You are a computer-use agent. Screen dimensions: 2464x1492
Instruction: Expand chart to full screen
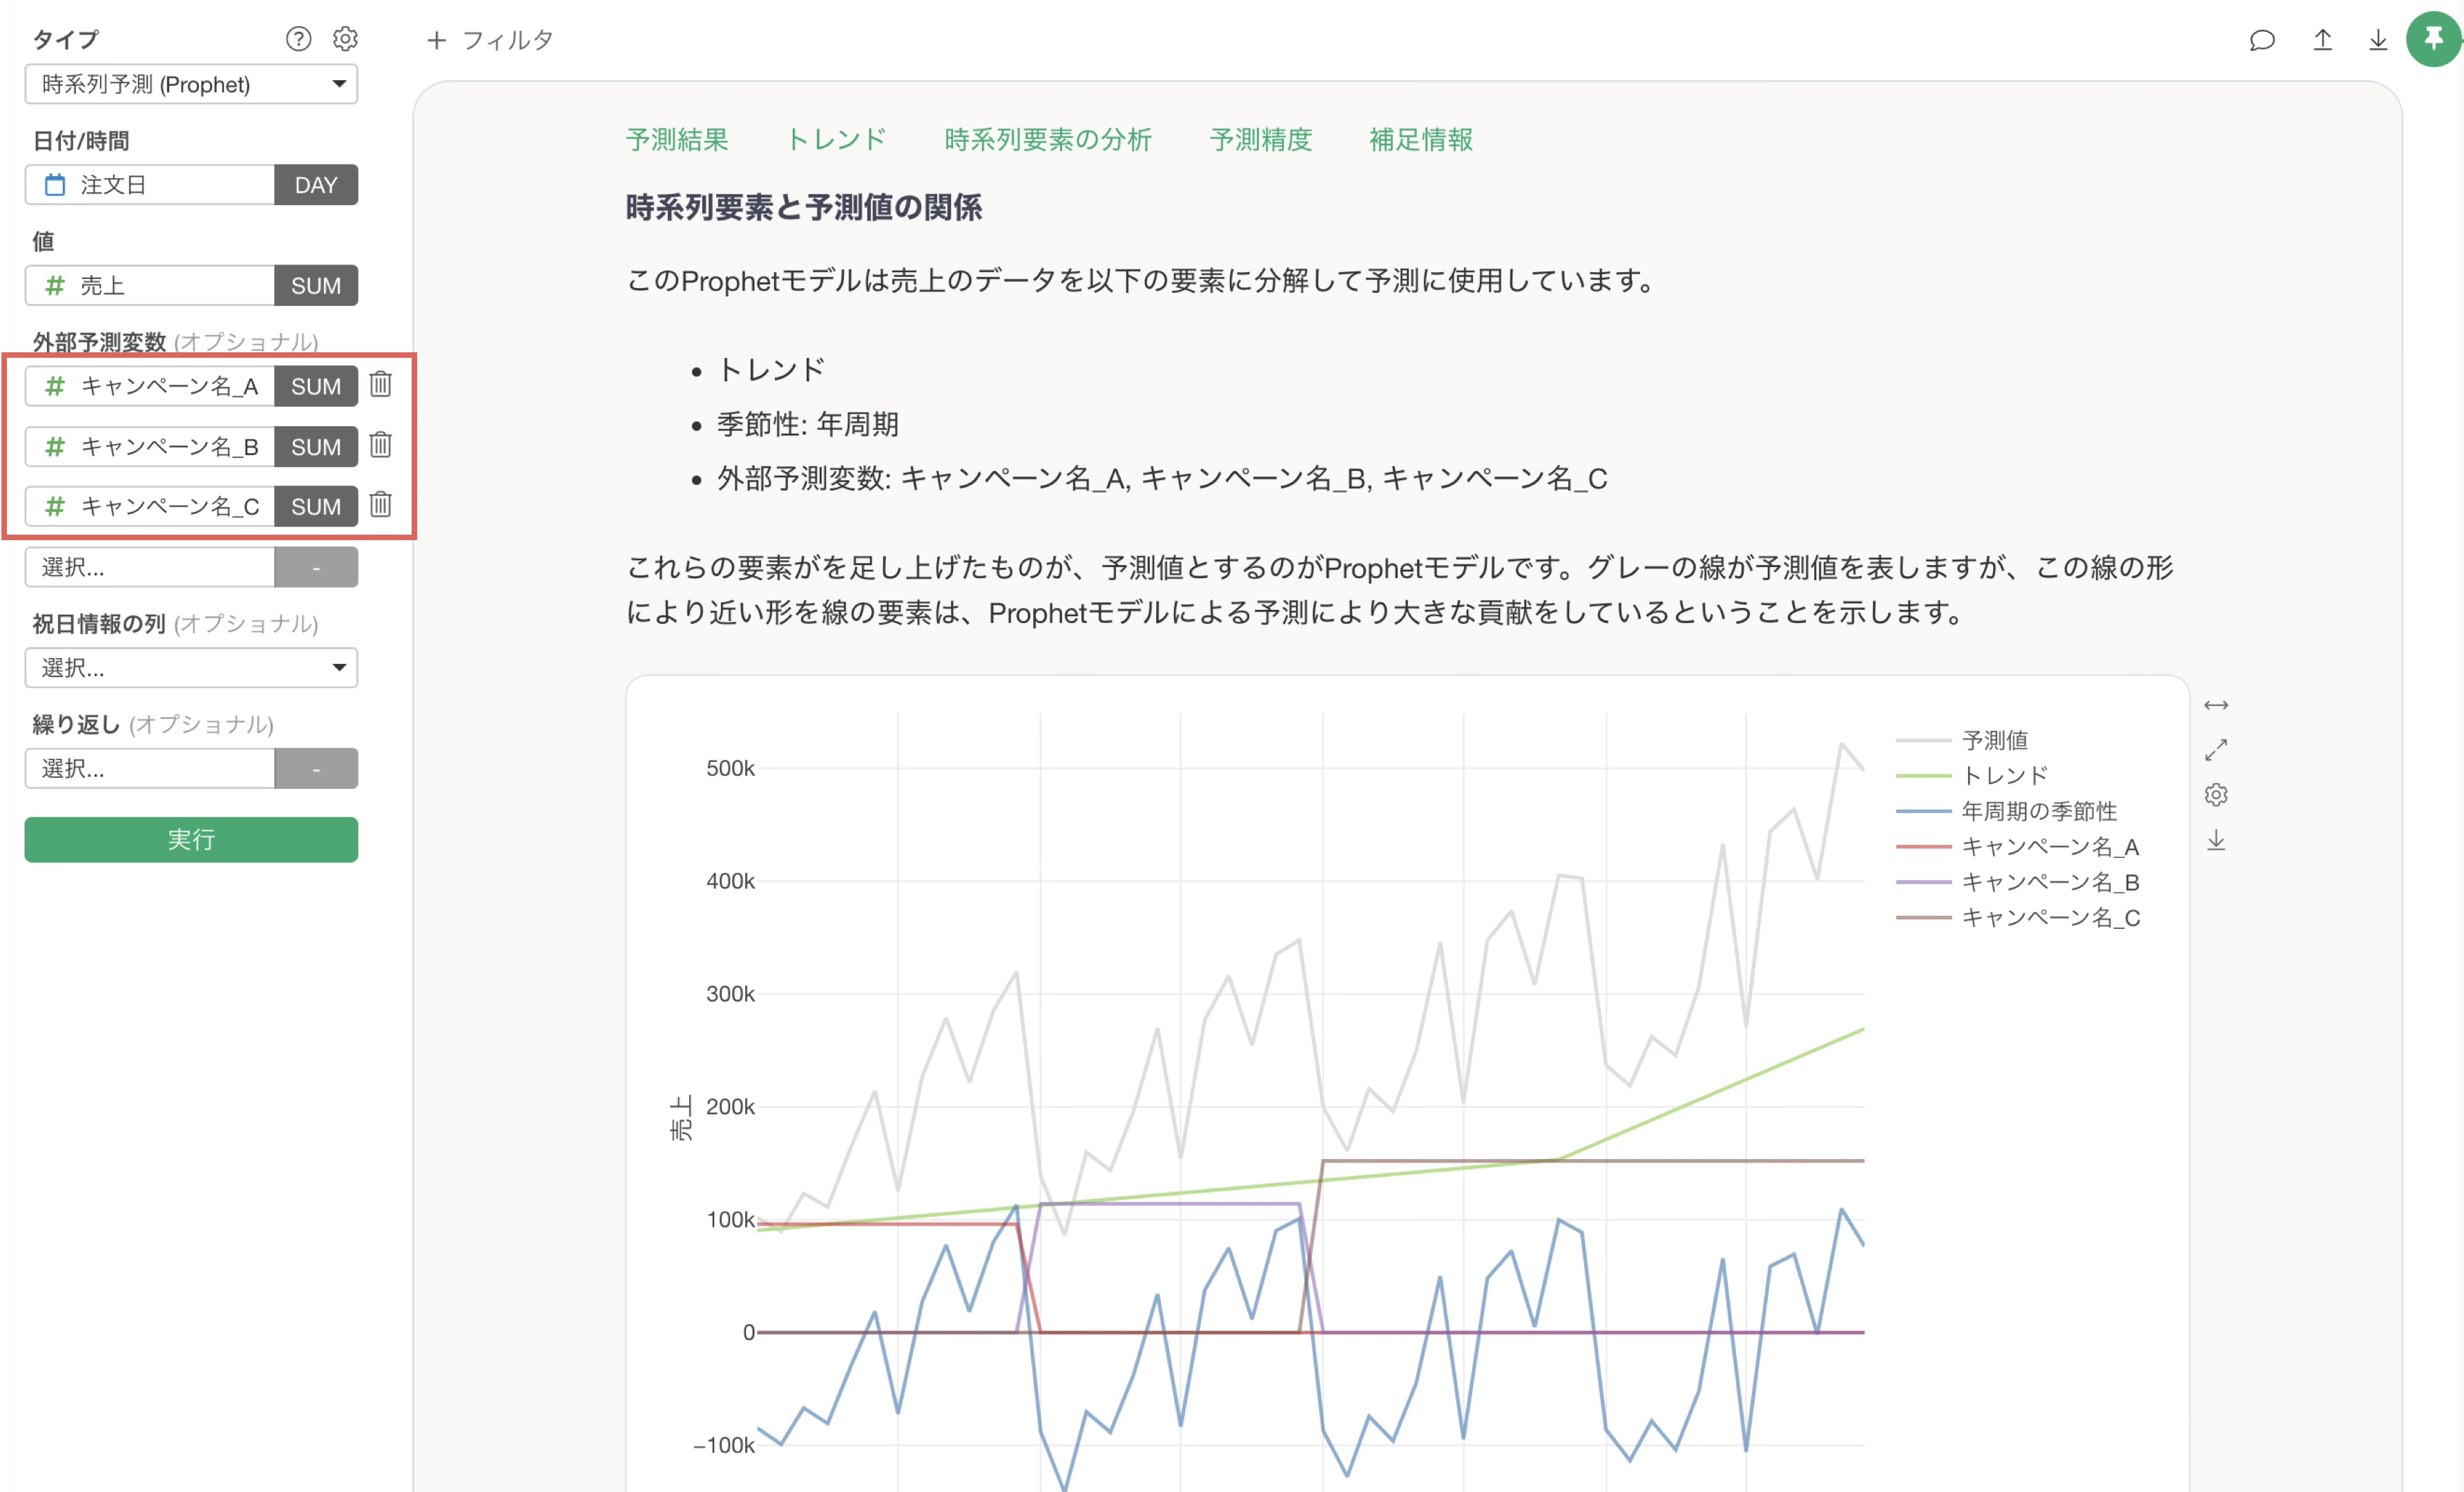point(2216,749)
